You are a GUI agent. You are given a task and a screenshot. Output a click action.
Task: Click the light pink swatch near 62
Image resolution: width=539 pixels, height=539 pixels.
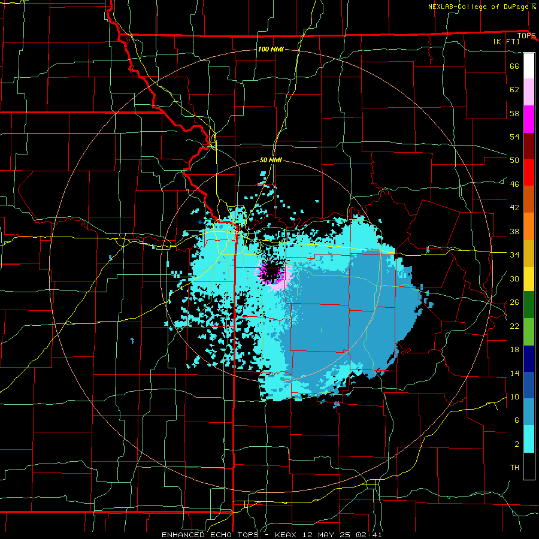point(529,92)
